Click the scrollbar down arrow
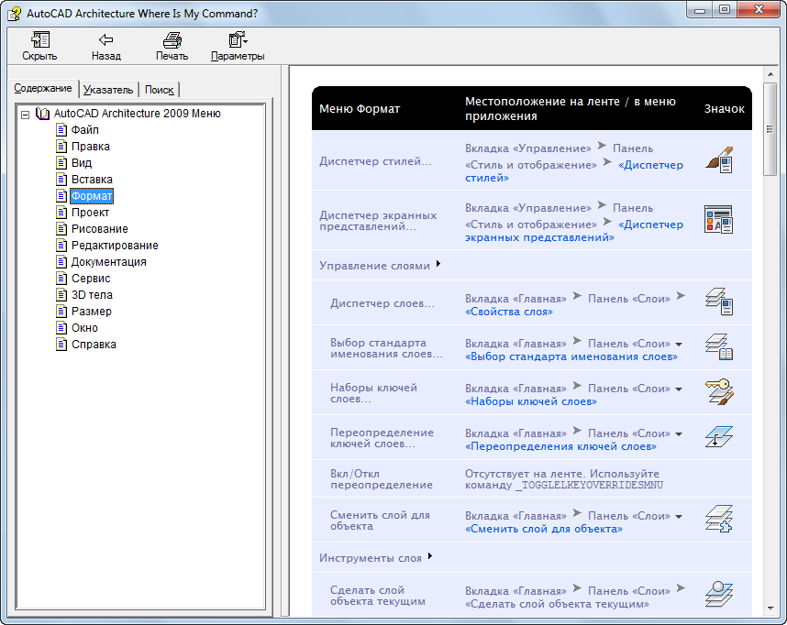The width and height of the screenshot is (787, 625). [x=770, y=609]
